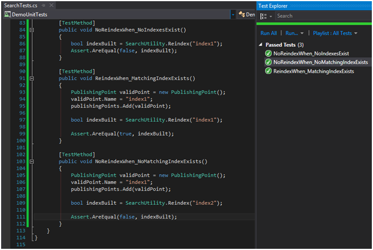Open the Playlist dropdown arrow
The image size is (373, 250).
pos(356,33)
